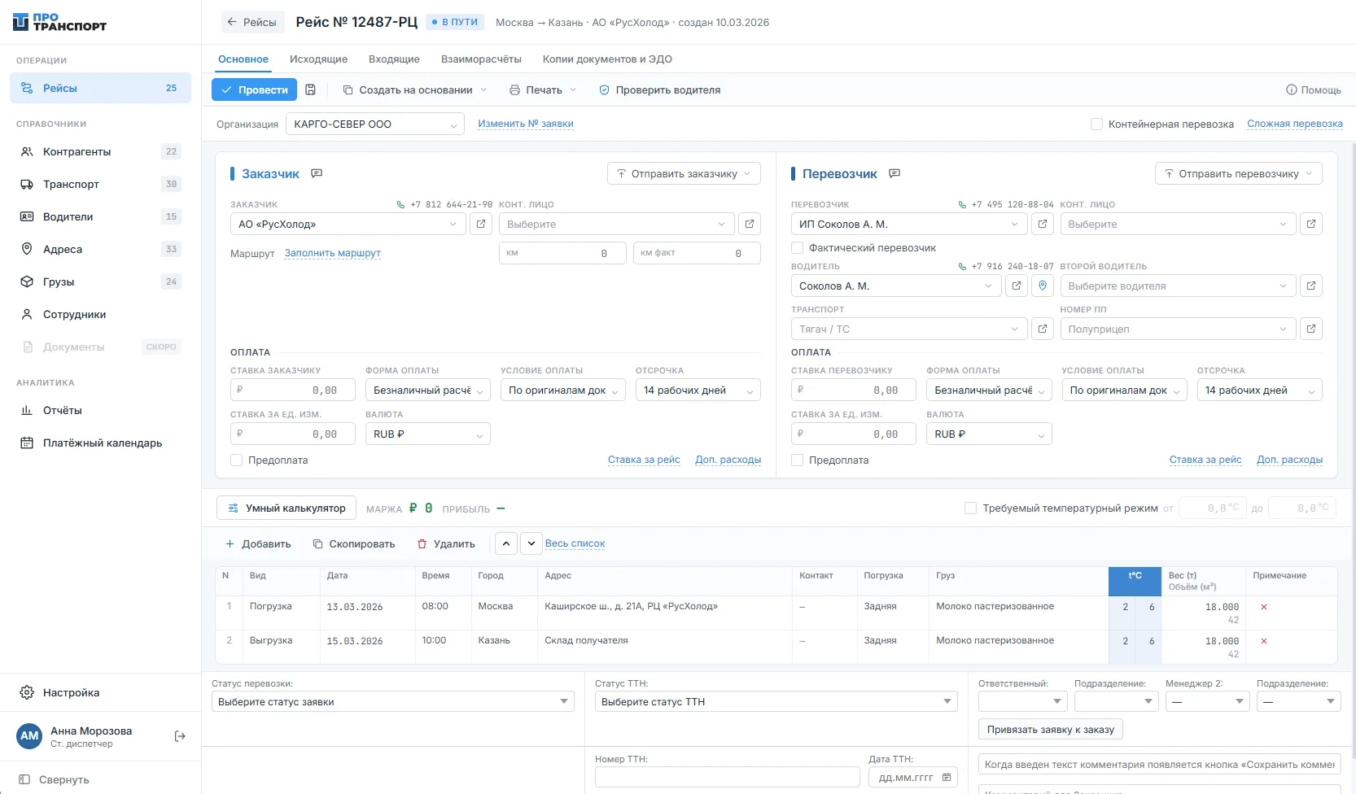Open Отправить перевозчику dropdown button
The image size is (1356, 794).
tap(1239, 173)
